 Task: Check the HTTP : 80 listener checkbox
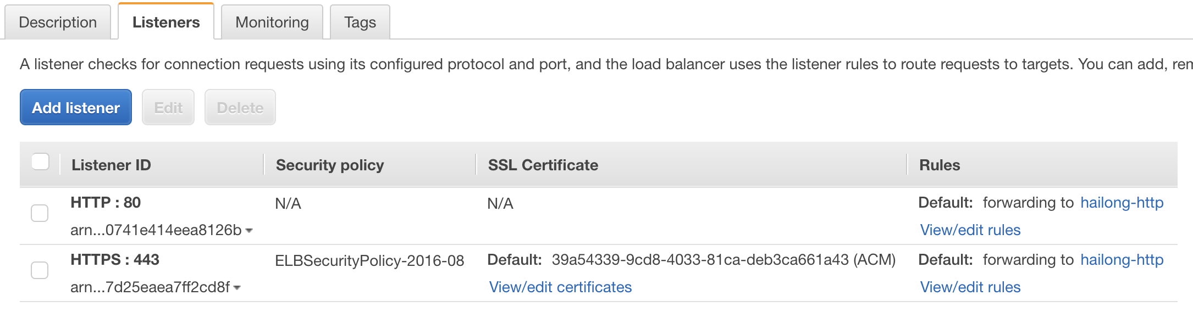(x=40, y=213)
